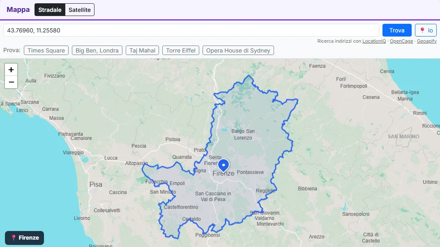The width and height of the screenshot is (440, 247).
Task: Open the Geoapify link
Action: coord(427,41)
